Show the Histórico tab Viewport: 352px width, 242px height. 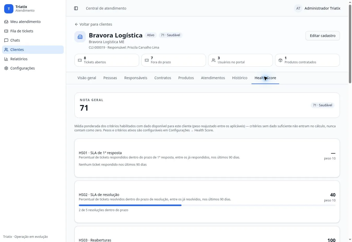point(240,78)
